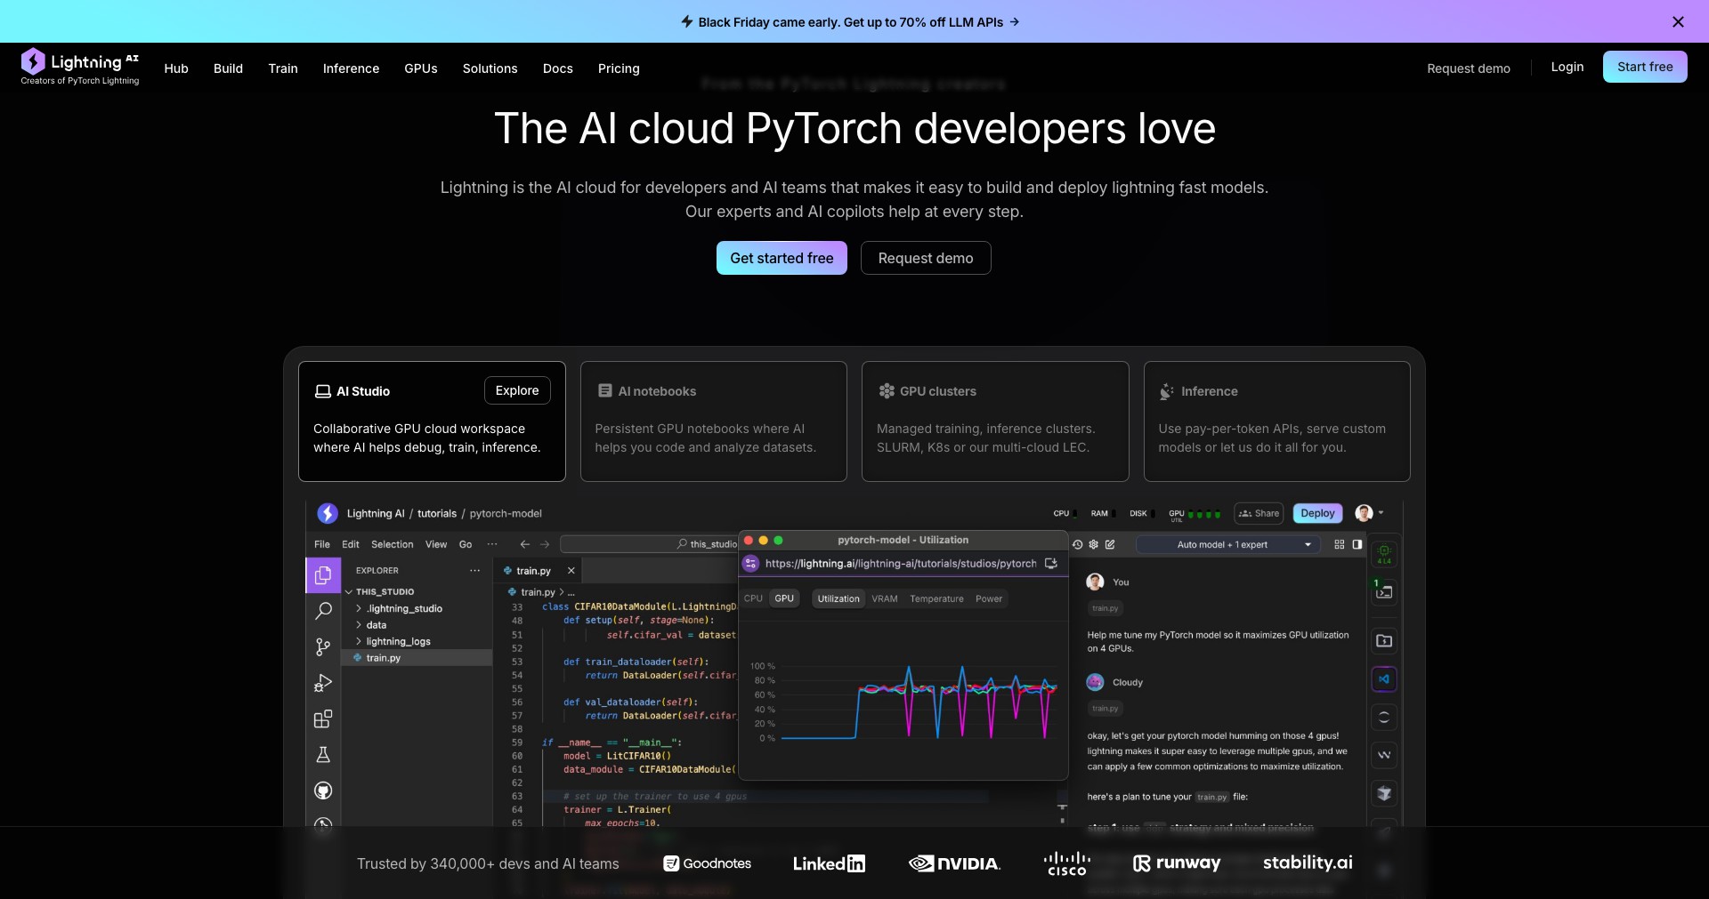Expand the data folder

click(x=371, y=625)
